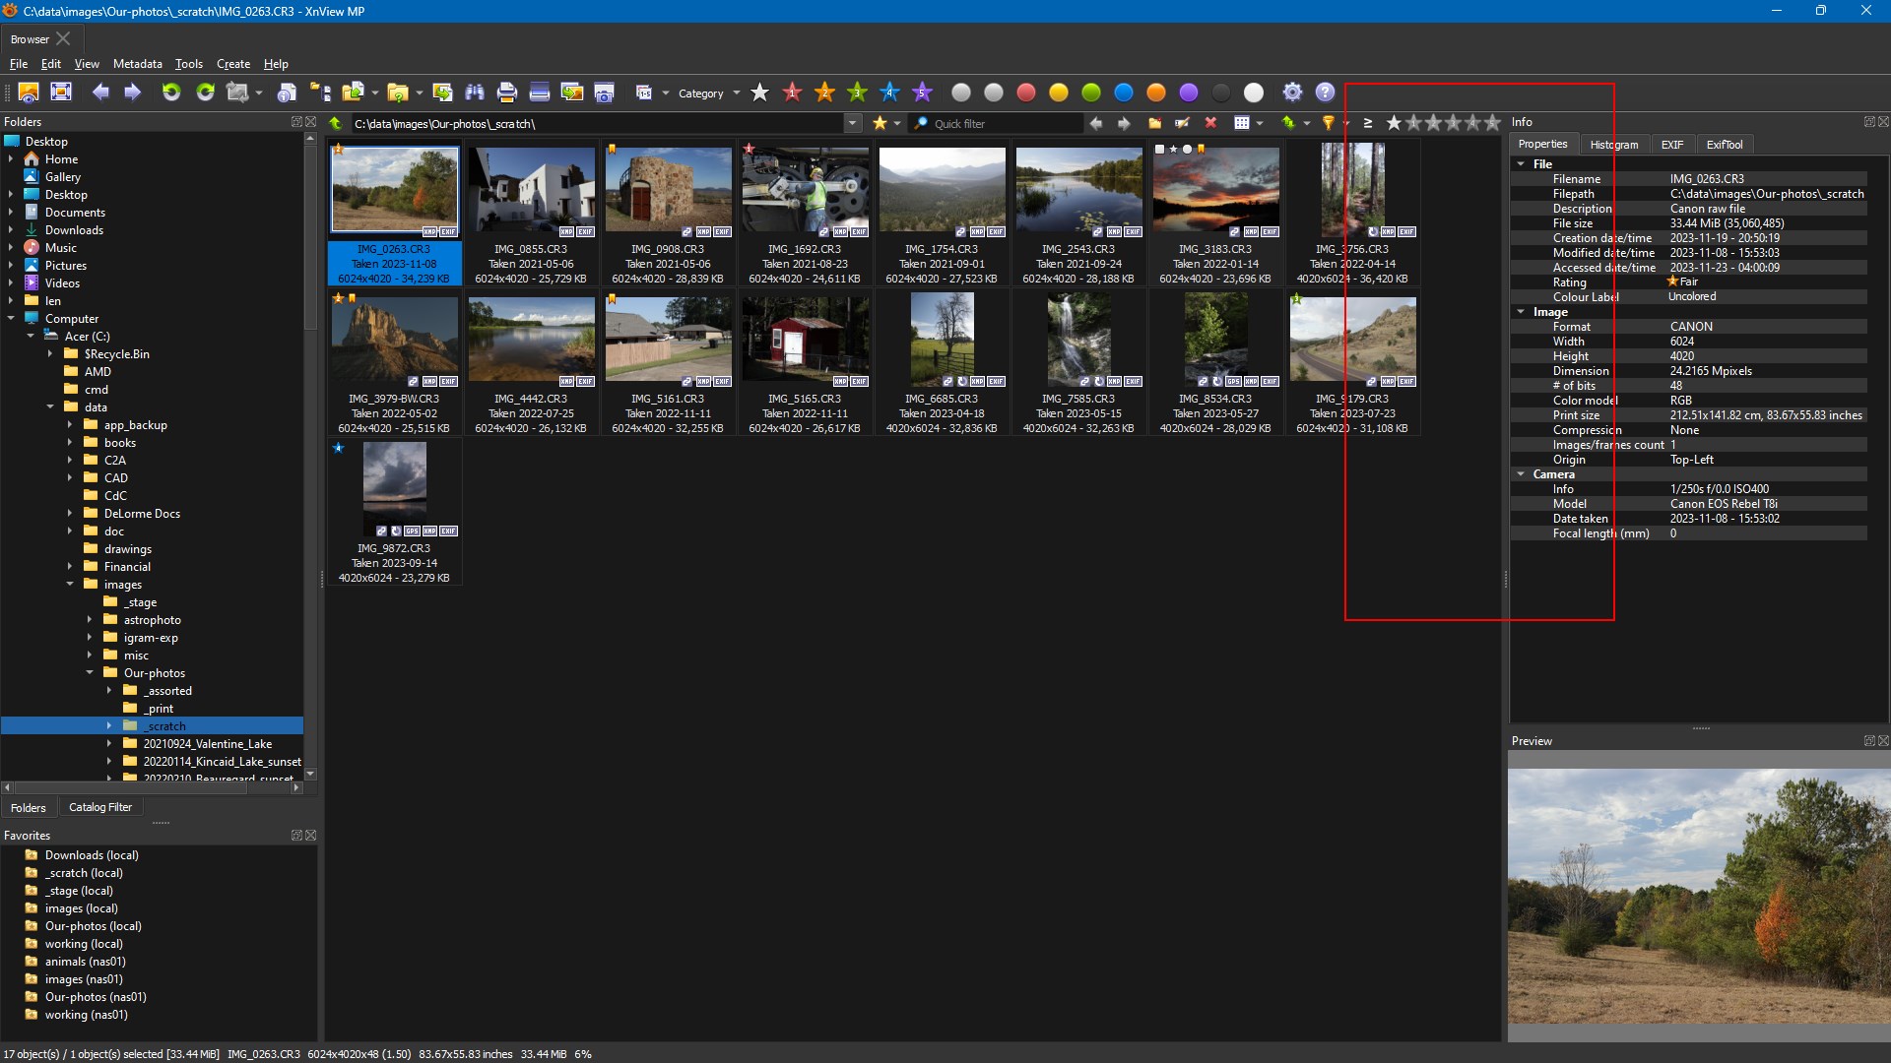
Task: Open Settings gear in toolbar
Action: [x=1292, y=93]
